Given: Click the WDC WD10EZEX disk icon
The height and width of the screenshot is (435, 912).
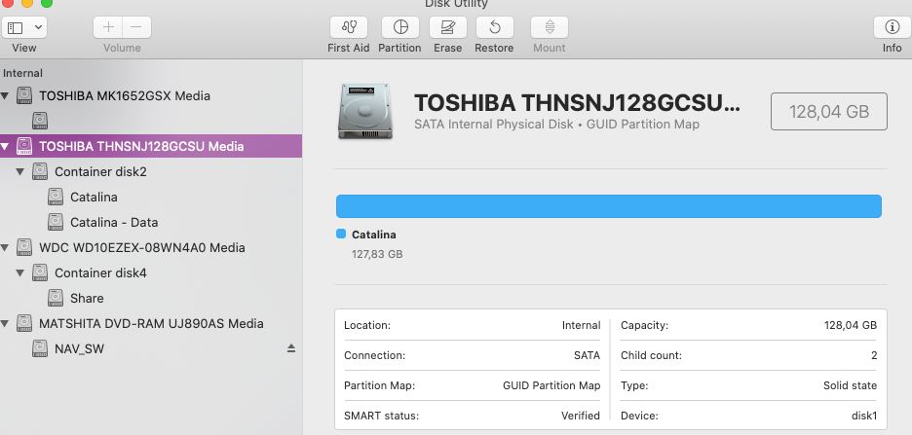Looking at the screenshot, I should pyautogui.click(x=24, y=247).
